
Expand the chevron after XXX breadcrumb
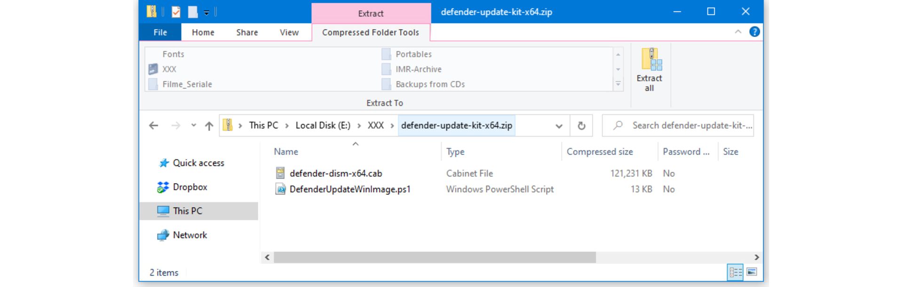point(392,125)
